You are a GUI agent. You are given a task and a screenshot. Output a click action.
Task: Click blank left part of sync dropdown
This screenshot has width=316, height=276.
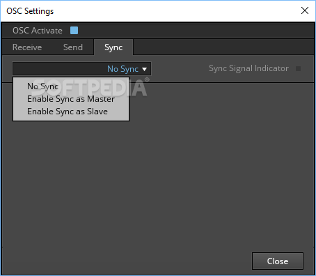(59, 69)
